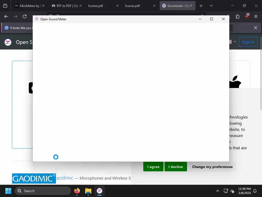This screenshot has width=262, height=197.
Task: Show hidden system tray icons
Action: [217, 191]
